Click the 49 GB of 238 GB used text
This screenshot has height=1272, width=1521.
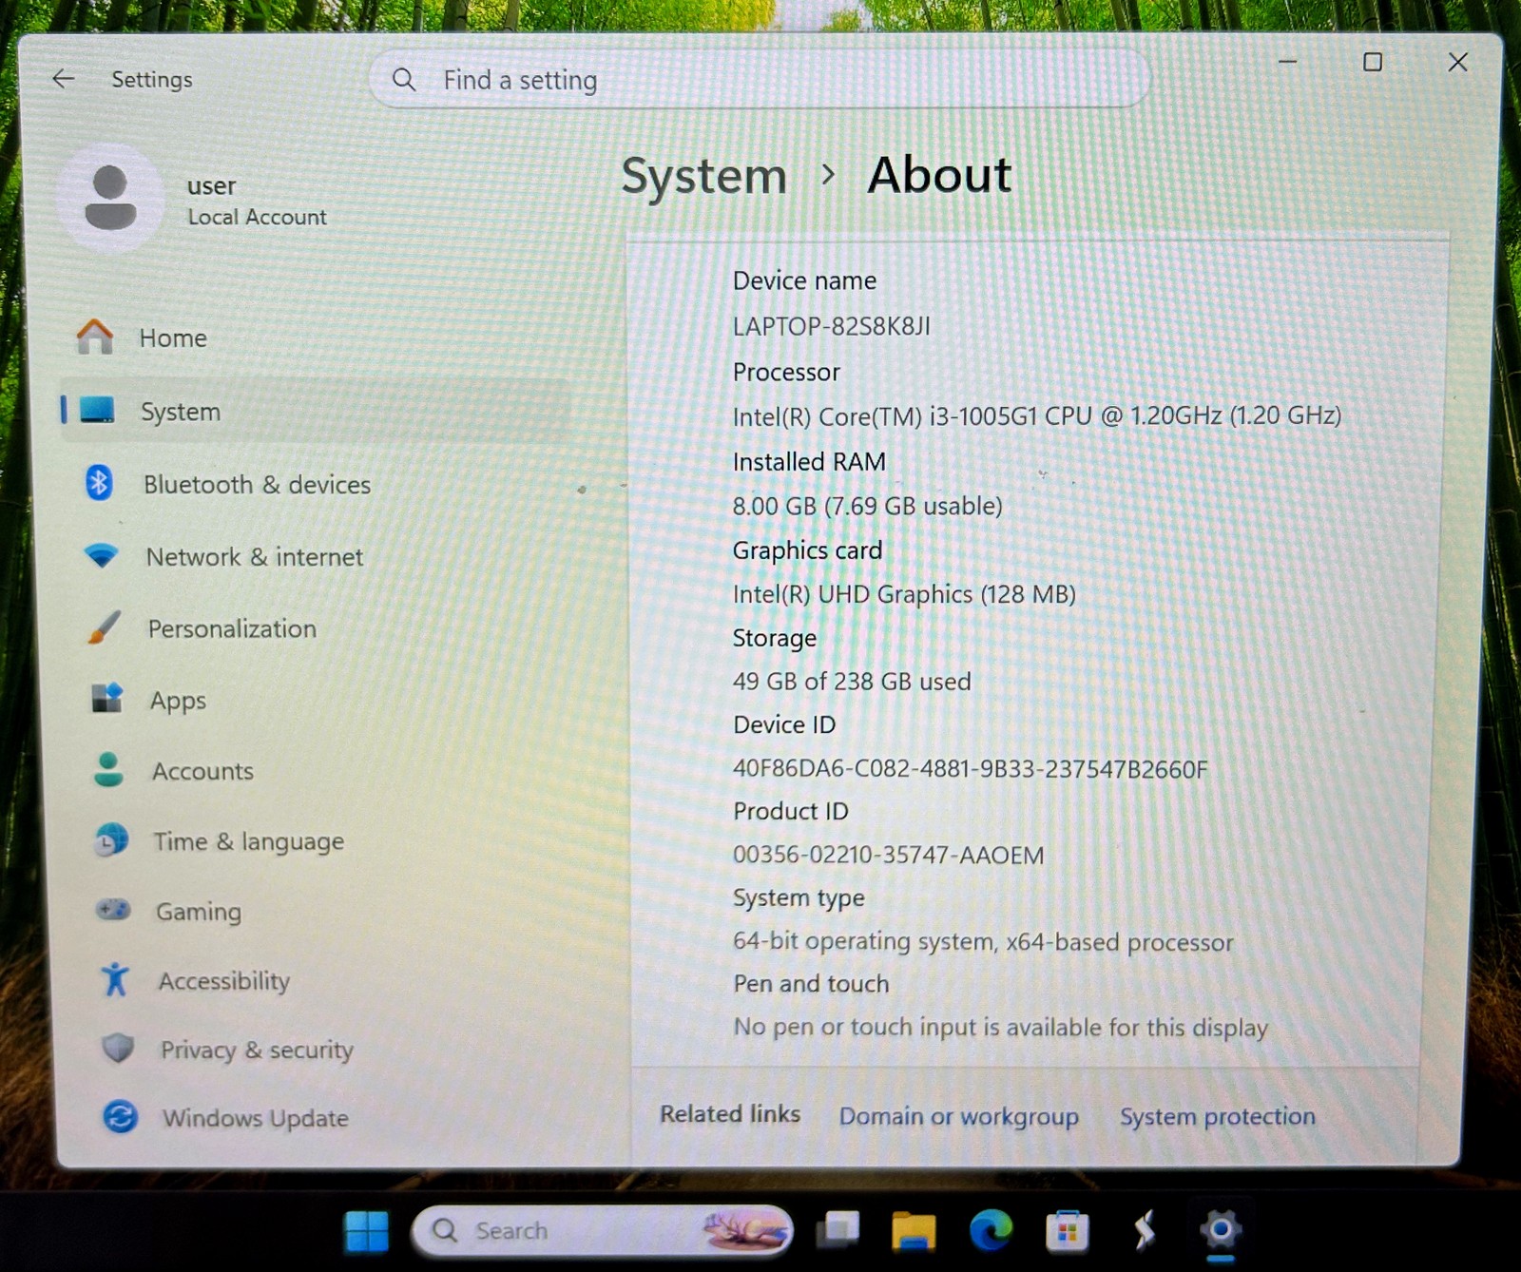point(852,682)
